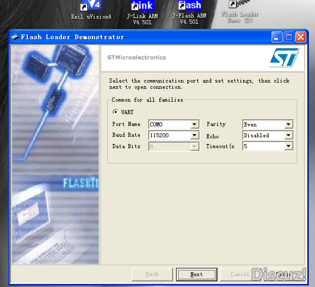Click the disabled Data Bits dropdown
The width and height of the screenshot is (315, 287).
point(174,147)
